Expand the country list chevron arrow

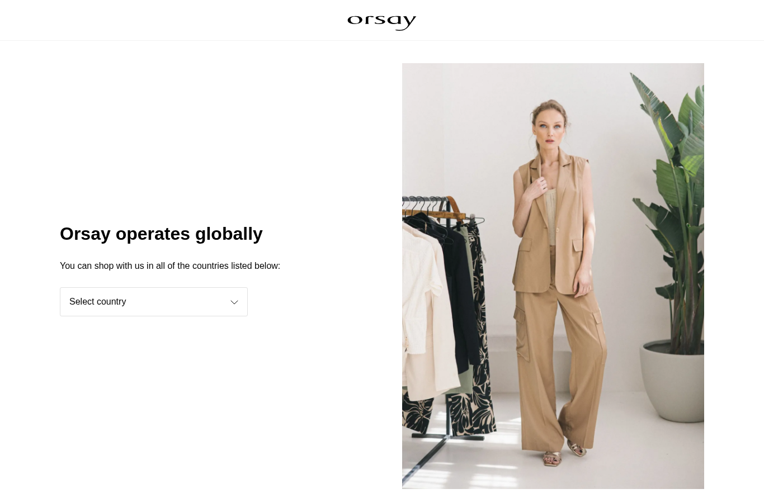point(234,302)
